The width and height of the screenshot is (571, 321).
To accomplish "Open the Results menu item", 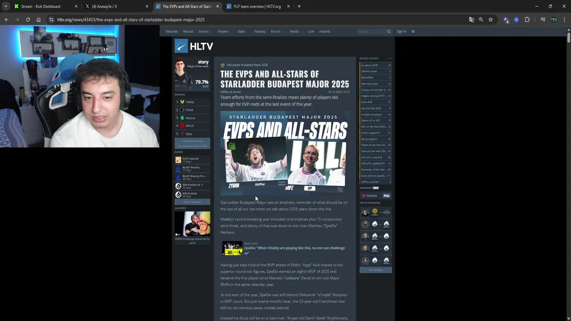I will (x=188, y=32).
